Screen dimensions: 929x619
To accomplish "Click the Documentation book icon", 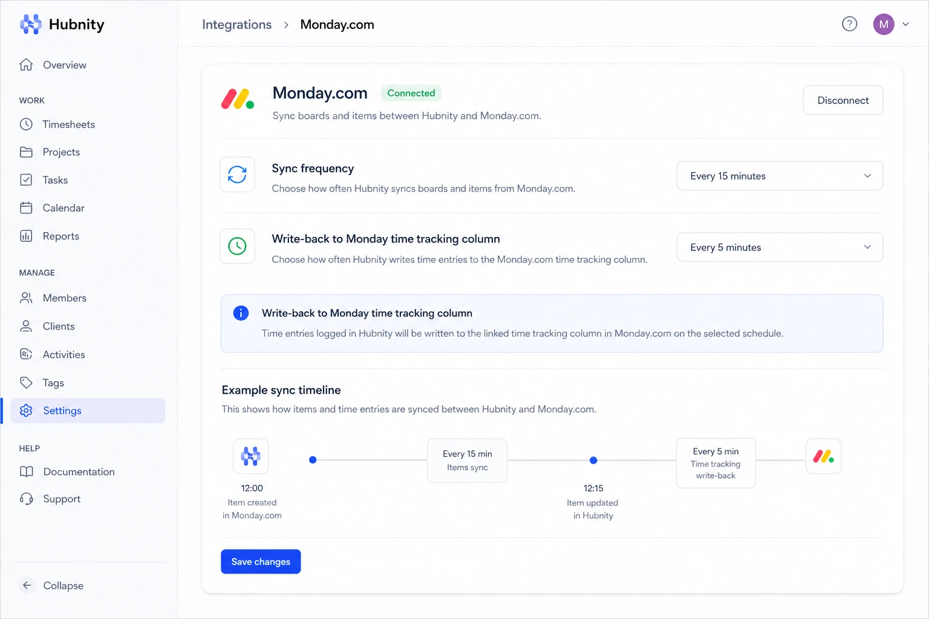I will [x=26, y=472].
